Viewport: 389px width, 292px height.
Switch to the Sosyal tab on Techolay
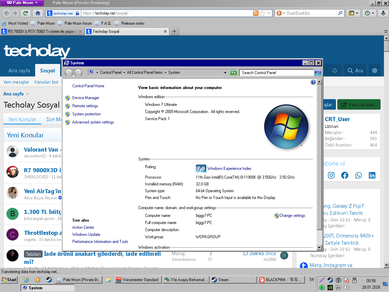(x=48, y=70)
